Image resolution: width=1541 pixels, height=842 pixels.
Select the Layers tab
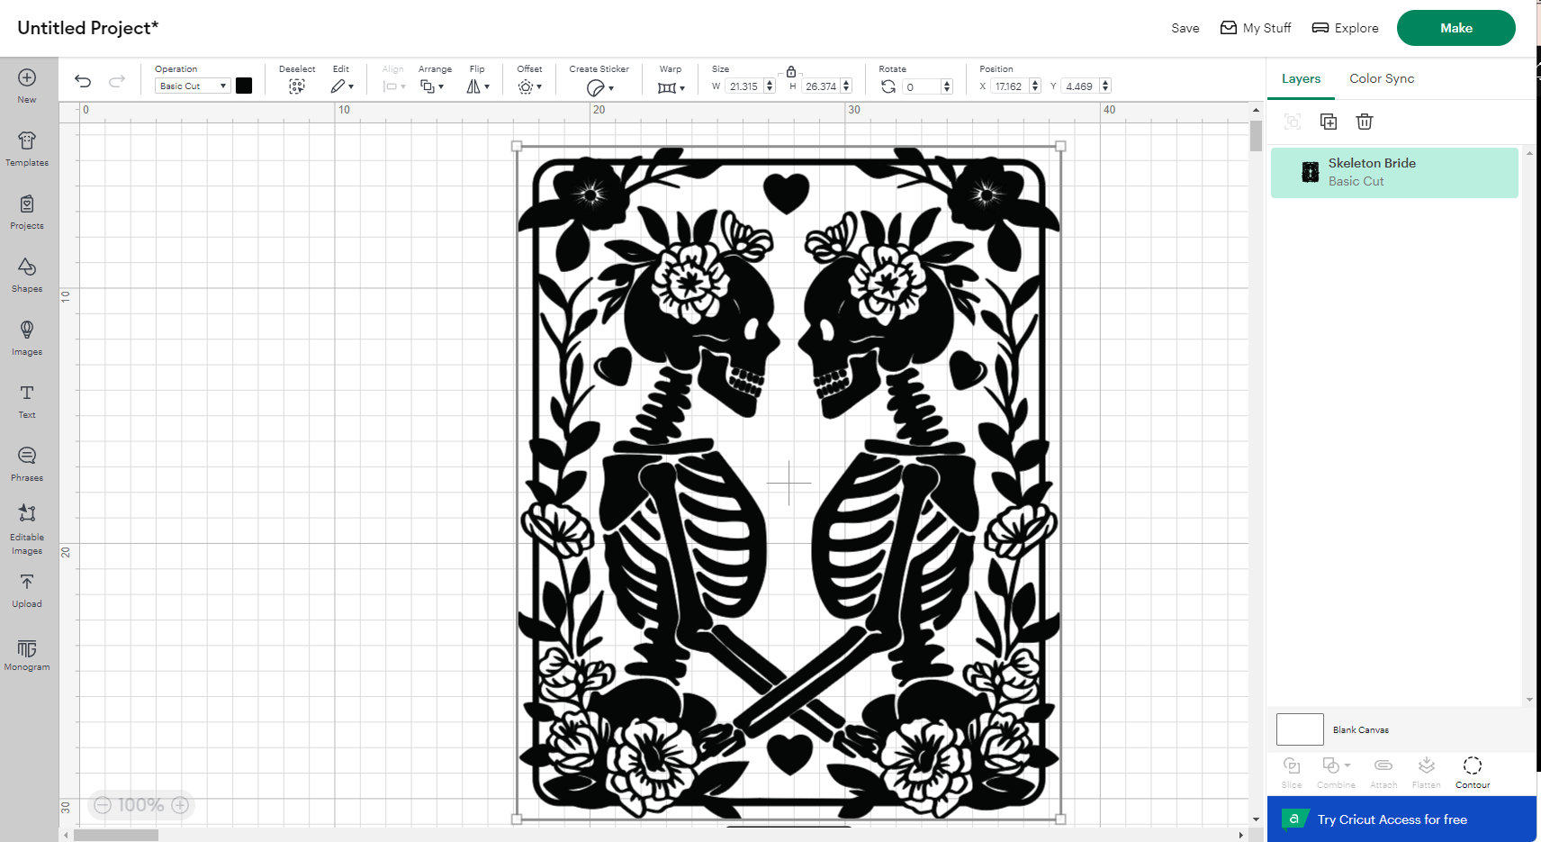(1300, 78)
